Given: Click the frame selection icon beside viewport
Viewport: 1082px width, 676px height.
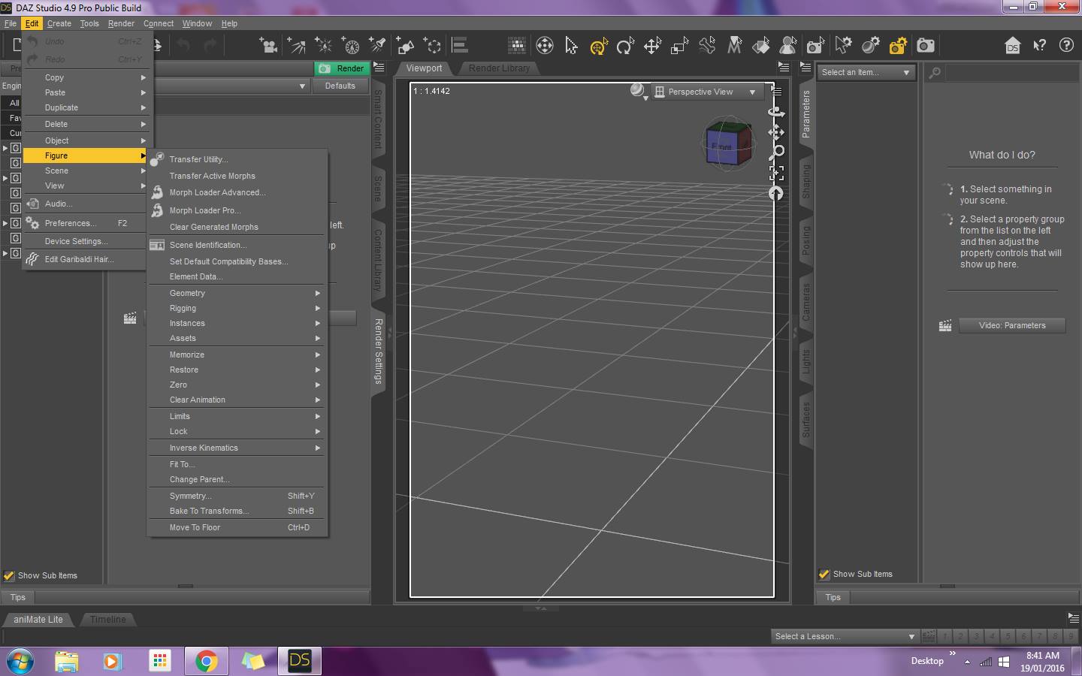Looking at the screenshot, I should pyautogui.click(x=776, y=173).
